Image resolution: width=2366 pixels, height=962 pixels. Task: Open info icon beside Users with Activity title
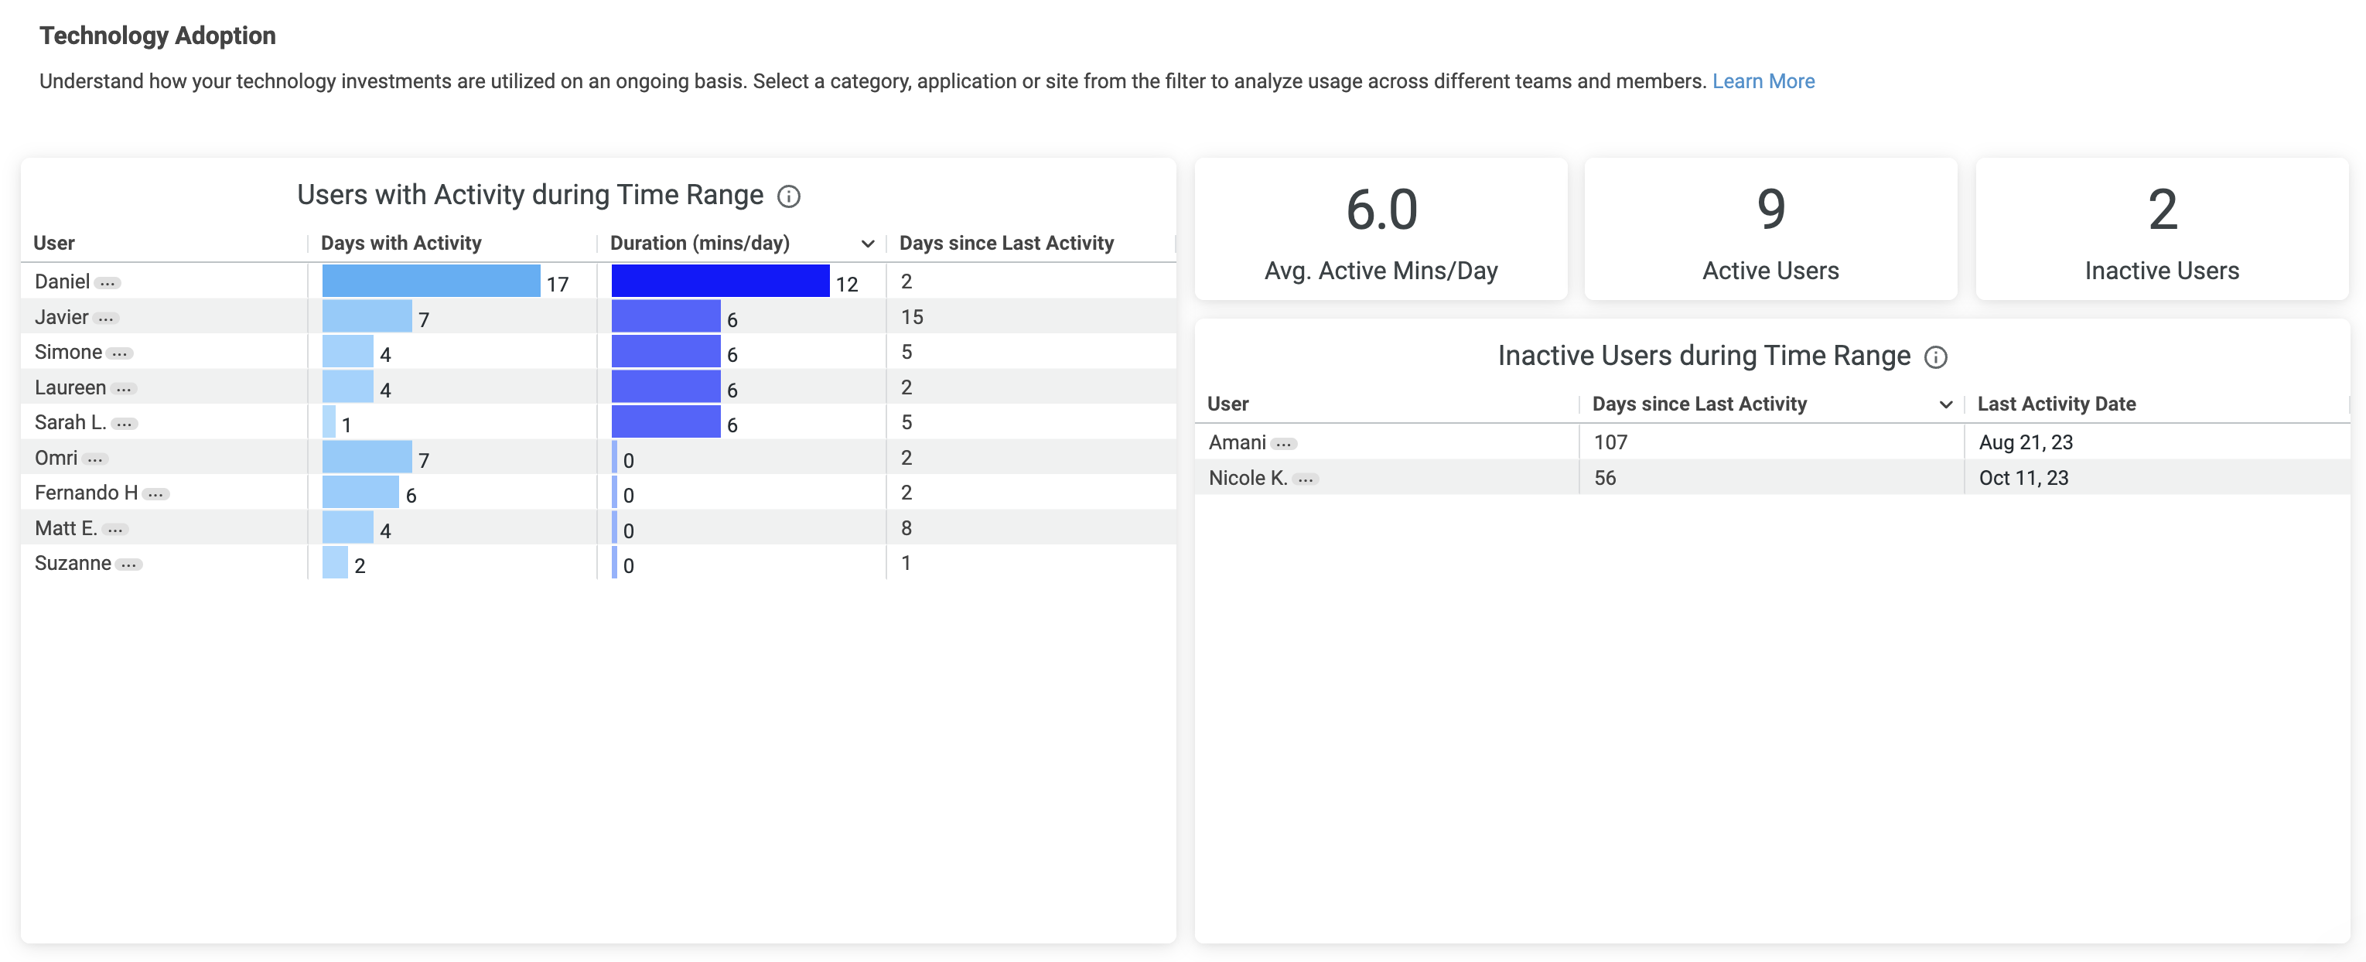point(788,196)
